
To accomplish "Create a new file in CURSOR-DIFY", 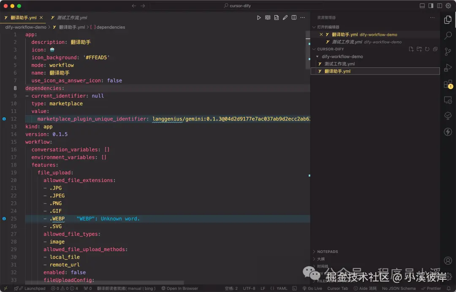I will pos(411,49).
